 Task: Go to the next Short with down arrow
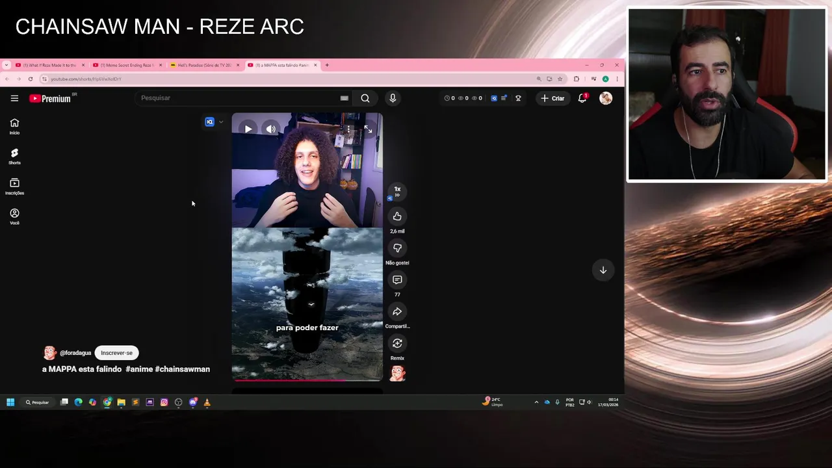[x=603, y=270]
